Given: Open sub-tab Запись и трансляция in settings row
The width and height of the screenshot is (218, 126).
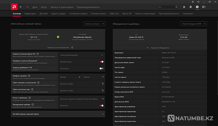Looking at the screenshot, I should (145, 14).
